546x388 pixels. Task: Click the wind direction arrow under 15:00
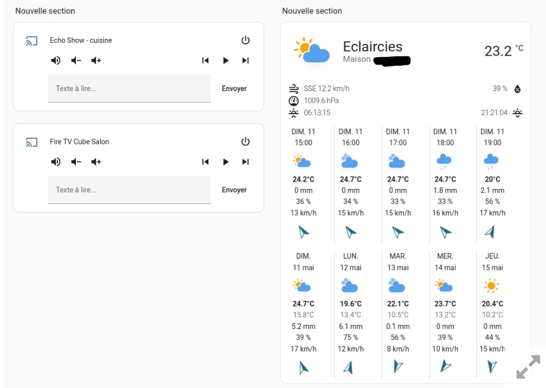(304, 232)
